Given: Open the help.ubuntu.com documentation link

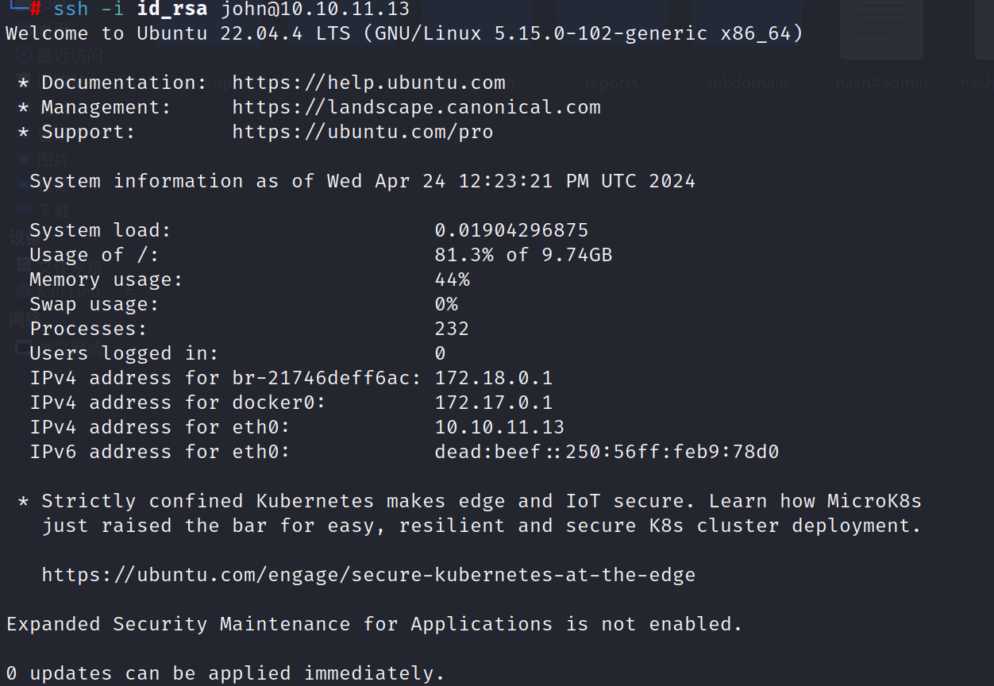Looking at the screenshot, I should (368, 83).
